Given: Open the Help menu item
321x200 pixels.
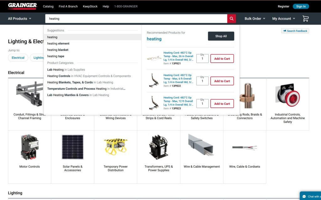Looking at the screenshot, I should (106, 6).
